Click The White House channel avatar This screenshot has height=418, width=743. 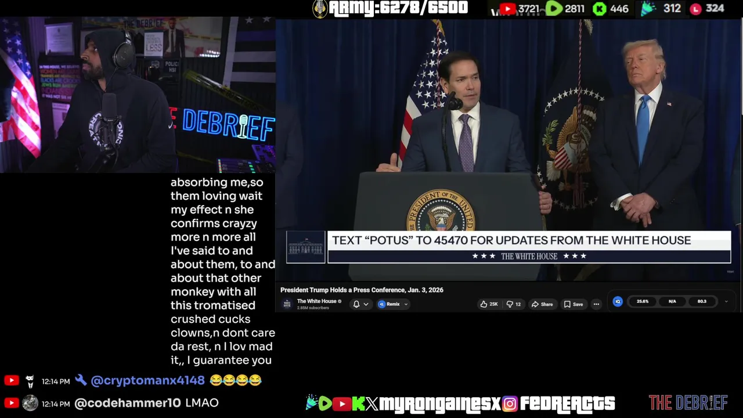point(287,304)
